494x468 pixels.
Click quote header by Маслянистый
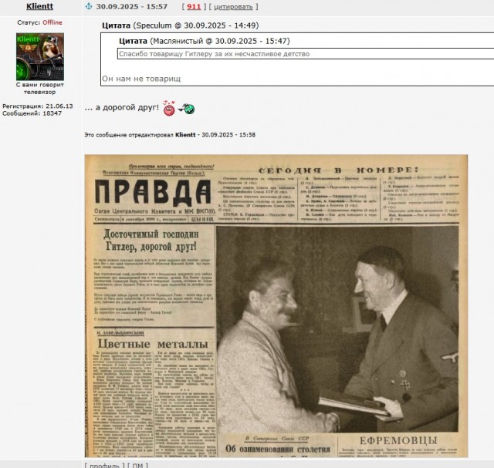pyautogui.click(x=204, y=41)
